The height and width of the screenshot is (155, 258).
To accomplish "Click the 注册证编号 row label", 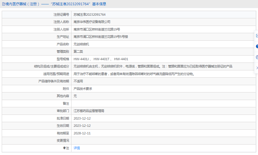I will click(x=61, y=15).
